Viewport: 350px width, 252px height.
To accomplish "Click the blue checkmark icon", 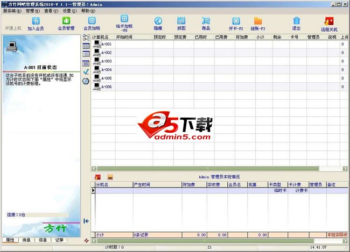I will click(86, 72).
